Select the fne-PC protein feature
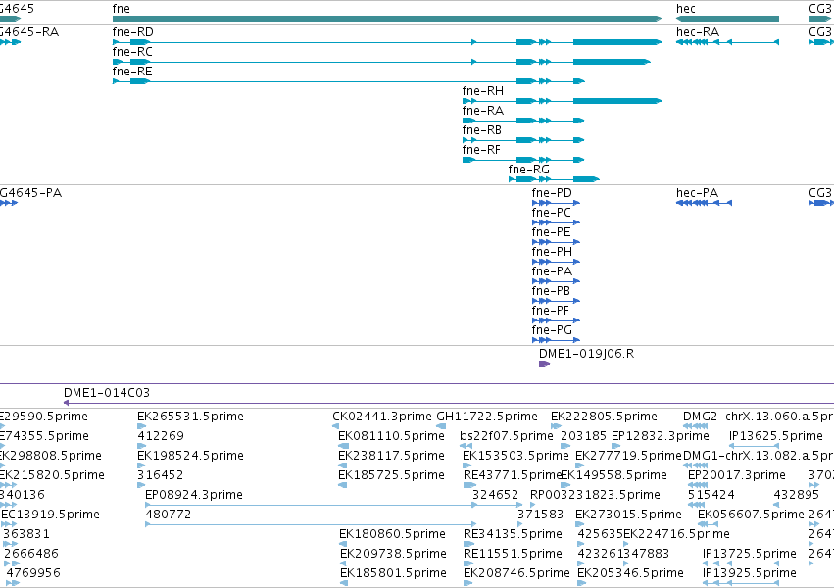The image size is (834, 588). pos(556,222)
